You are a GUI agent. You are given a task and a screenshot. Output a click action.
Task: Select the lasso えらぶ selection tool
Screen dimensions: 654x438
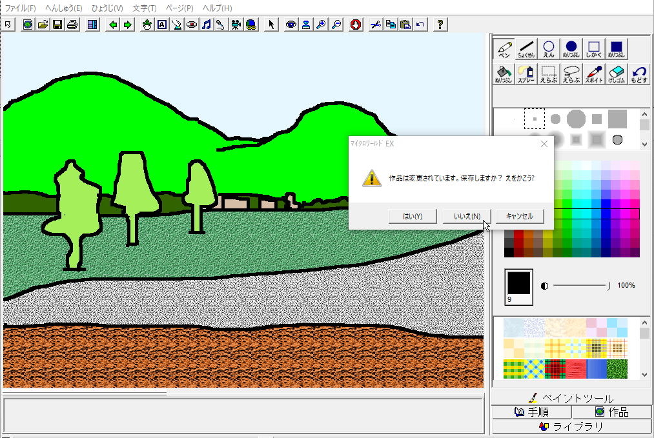(571, 74)
